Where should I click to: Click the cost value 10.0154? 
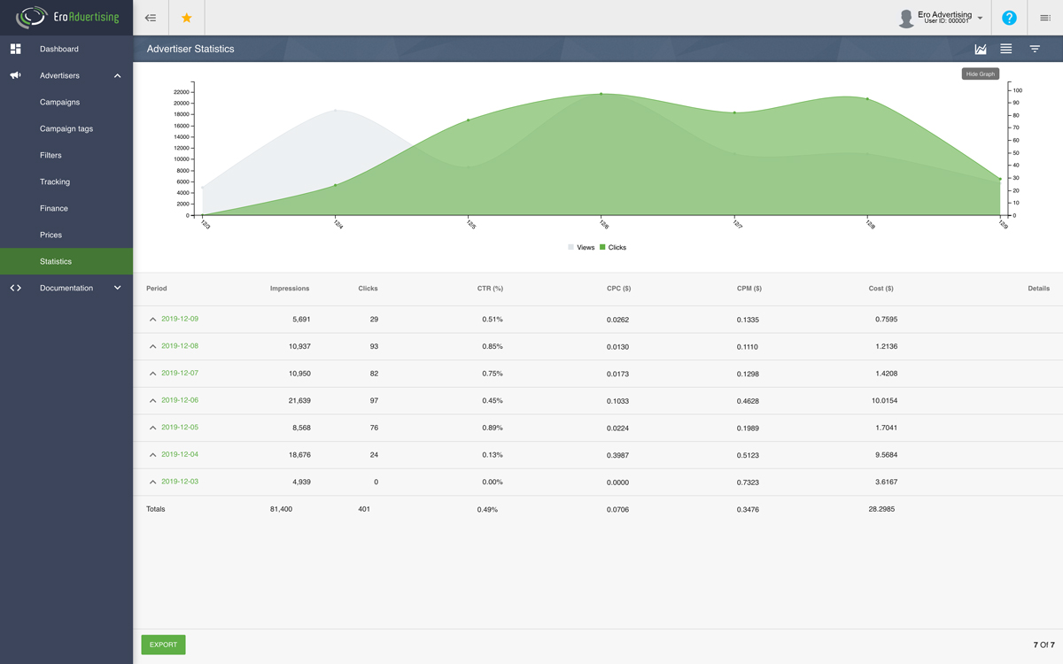pos(884,401)
